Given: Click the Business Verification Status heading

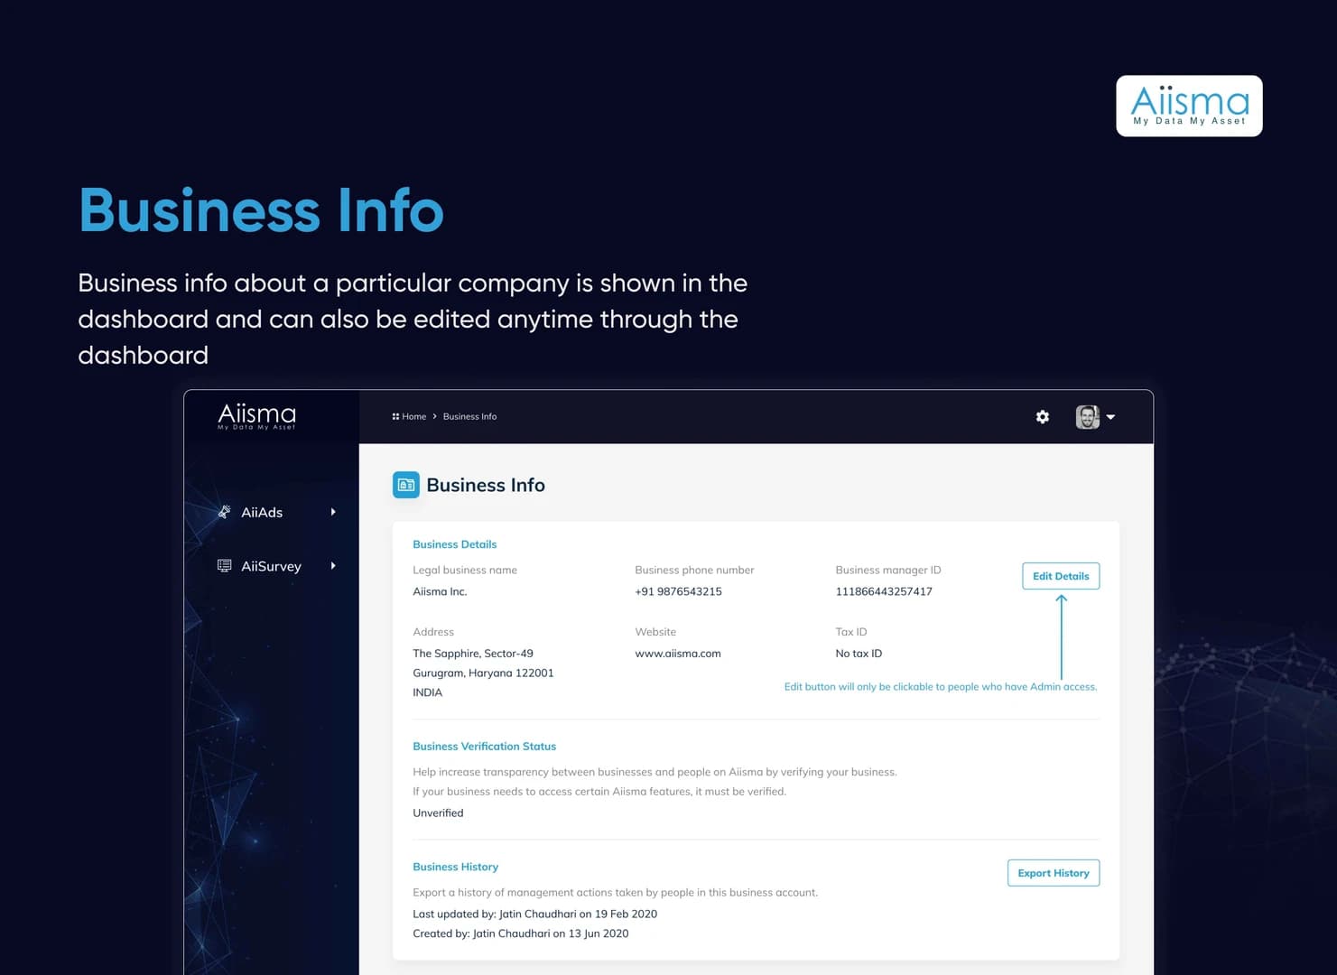Looking at the screenshot, I should tap(484, 747).
